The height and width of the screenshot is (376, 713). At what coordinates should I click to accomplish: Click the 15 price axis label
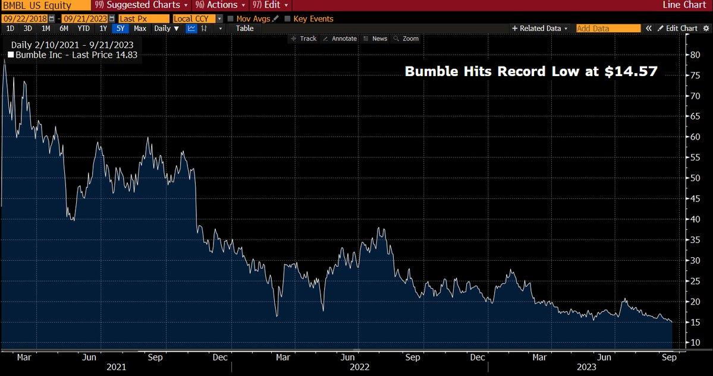pos(695,322)
